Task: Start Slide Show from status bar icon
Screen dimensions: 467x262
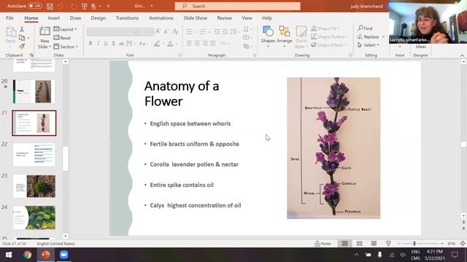Action: [388, 244]
